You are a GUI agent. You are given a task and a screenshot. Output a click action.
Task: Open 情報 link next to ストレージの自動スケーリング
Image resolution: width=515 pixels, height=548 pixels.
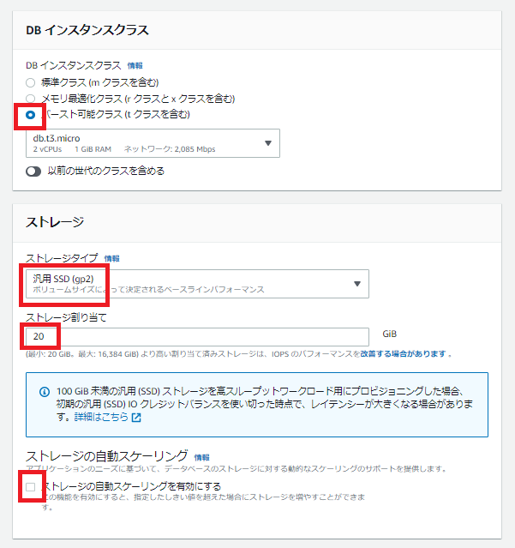pos(201,457)
